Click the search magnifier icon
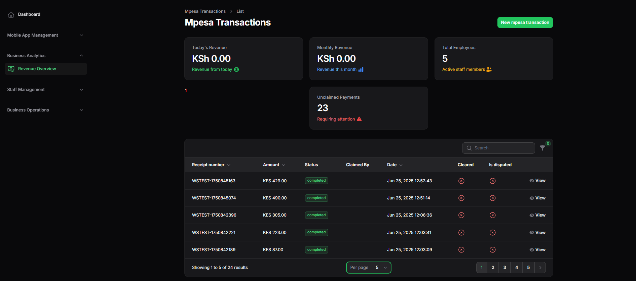The width and height of the screenshot is (636, 281). coord(469,148)
